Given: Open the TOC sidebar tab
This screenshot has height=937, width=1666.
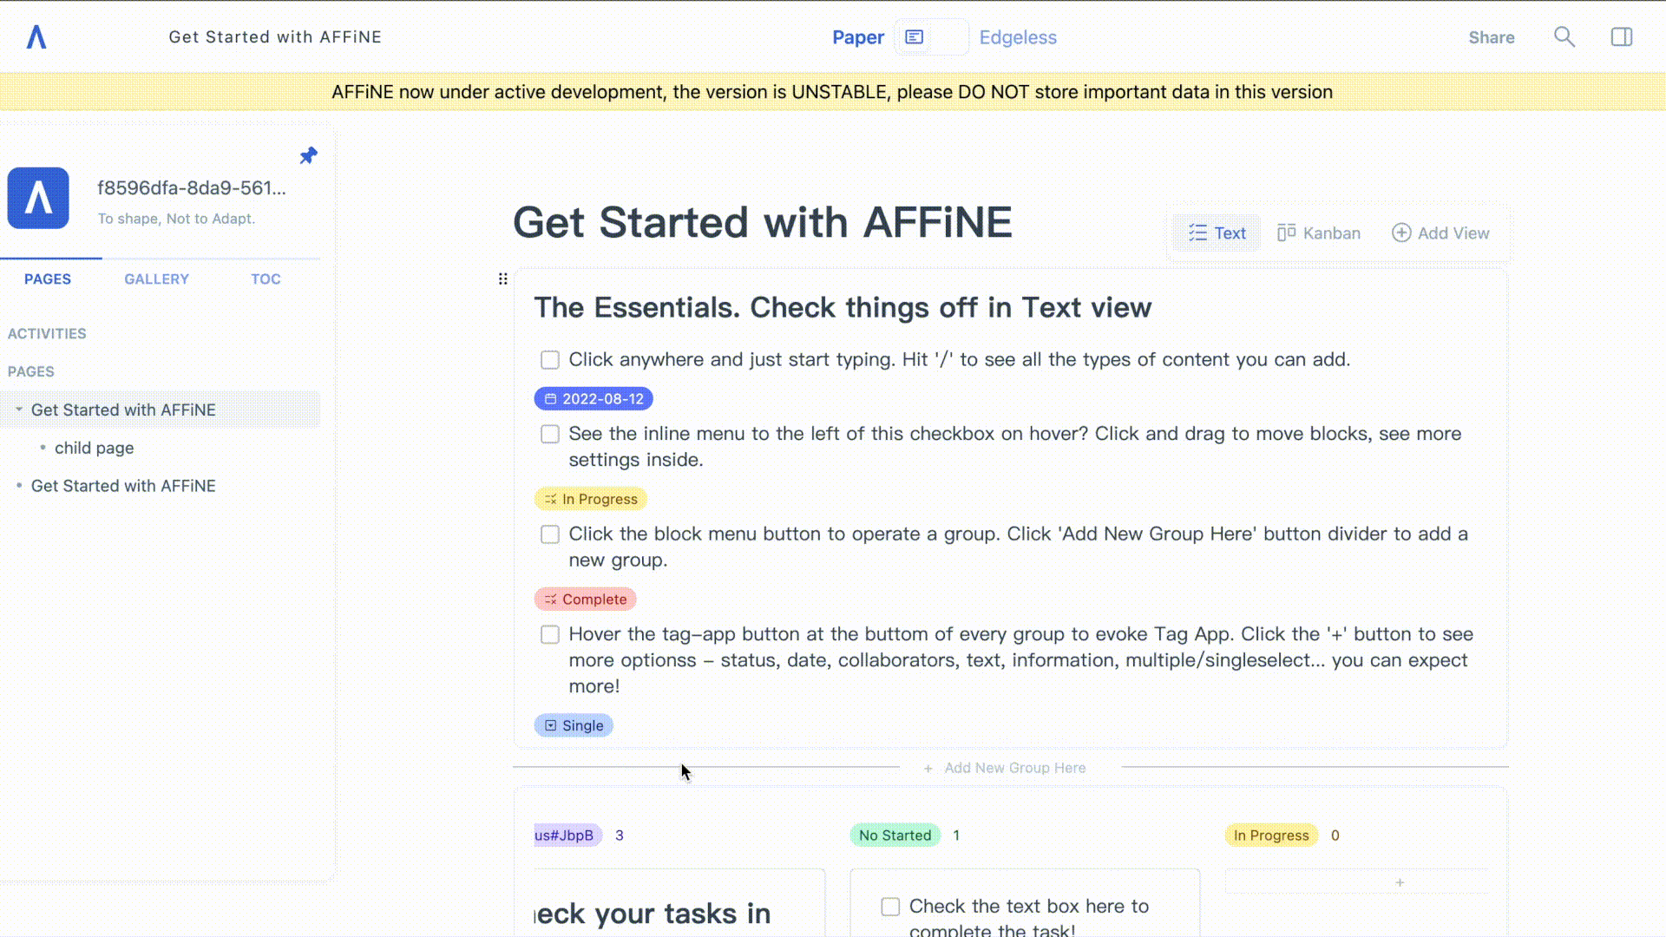Looking at the screenshot, I should coord(266,278).
